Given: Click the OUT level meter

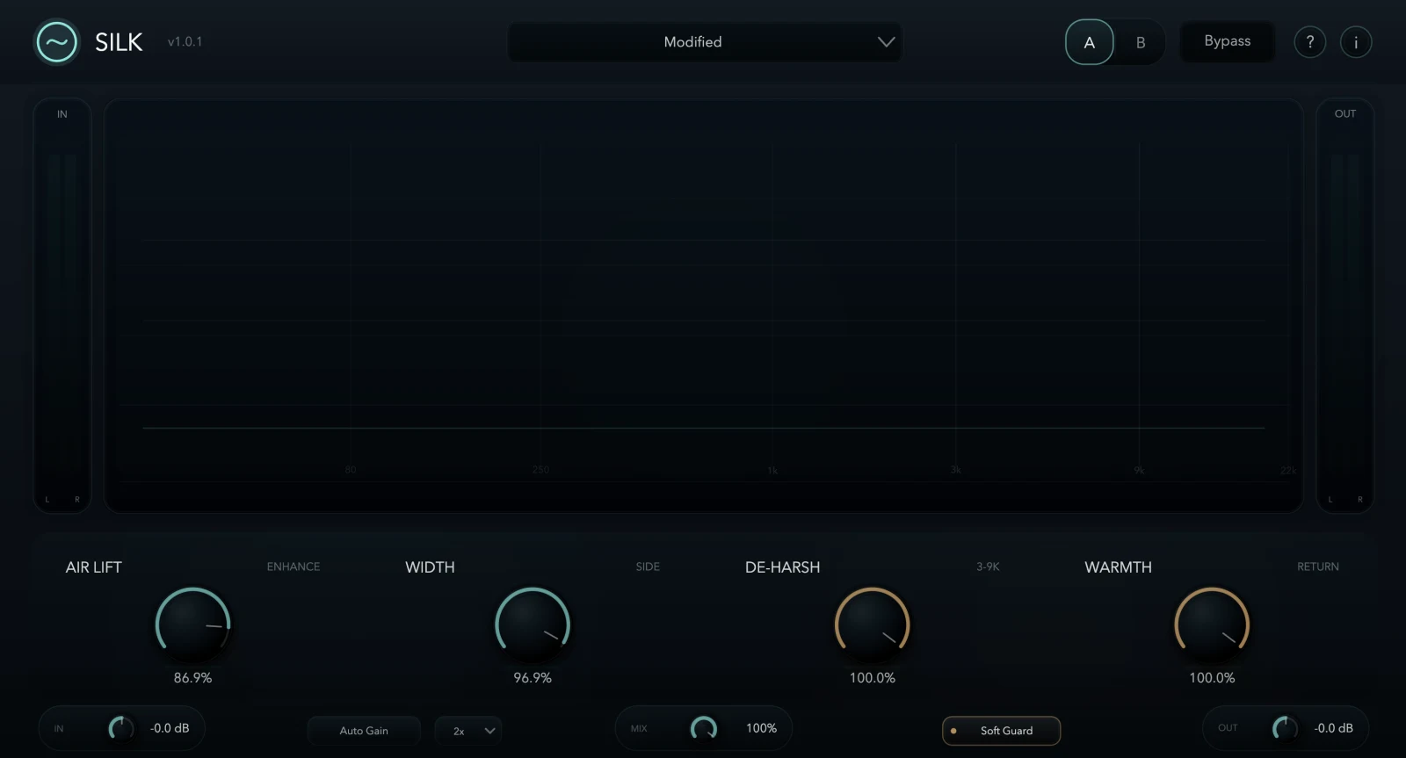Looking at the screenshot, I should click(1345, 305).
